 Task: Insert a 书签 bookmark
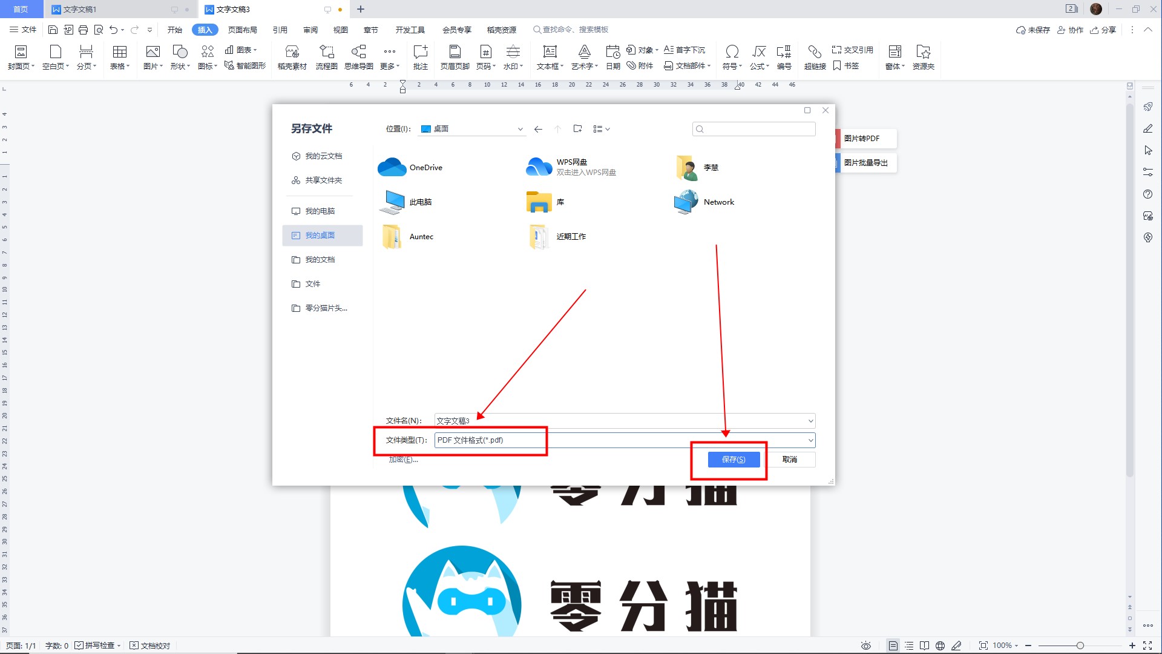pyautogui.click(x=846, y=65)
